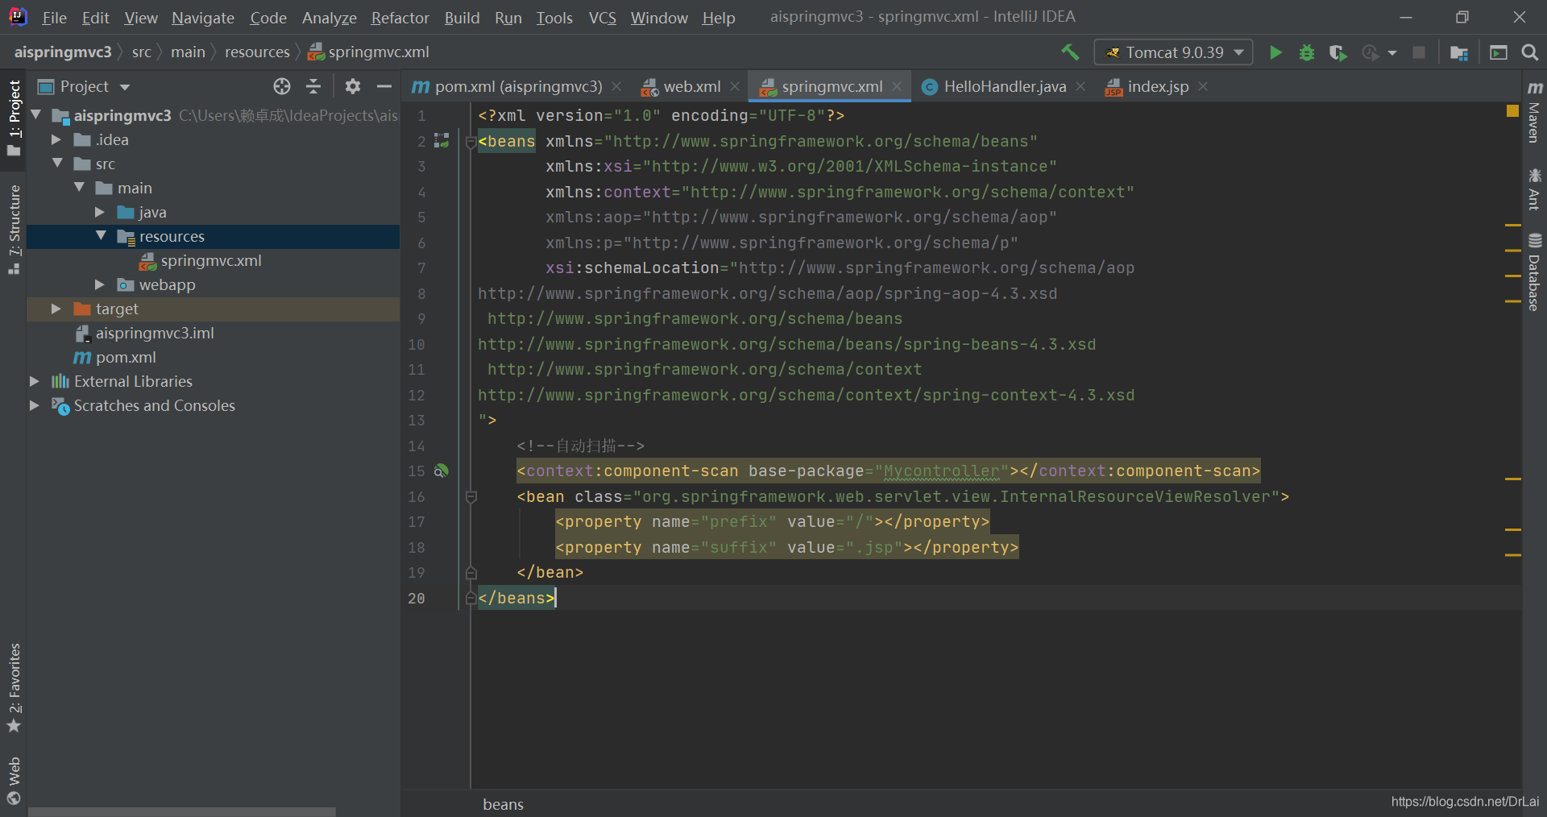
Task: Click the horizontal scrollbar of Project panel
Action: click(x=181, y=811)
